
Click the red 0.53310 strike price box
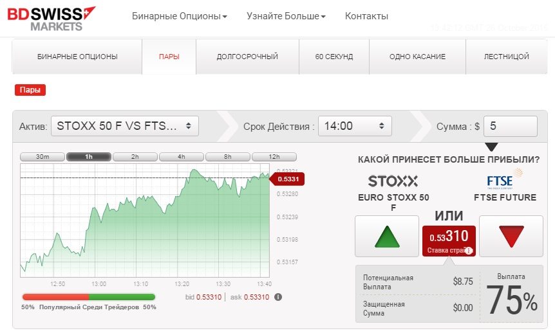[449, 240]
